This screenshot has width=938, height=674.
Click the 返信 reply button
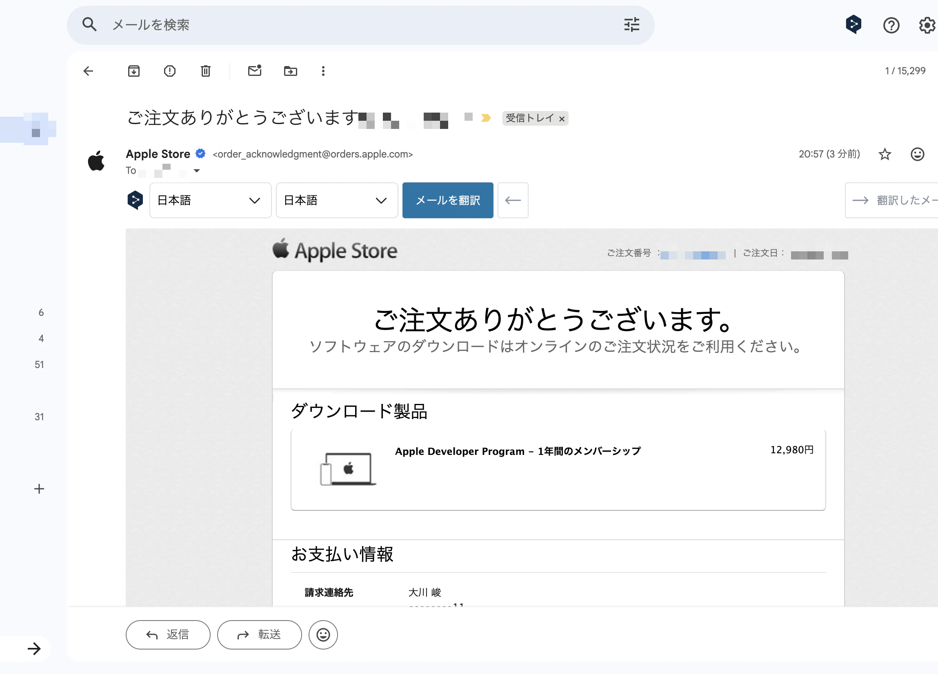(168, 635)
